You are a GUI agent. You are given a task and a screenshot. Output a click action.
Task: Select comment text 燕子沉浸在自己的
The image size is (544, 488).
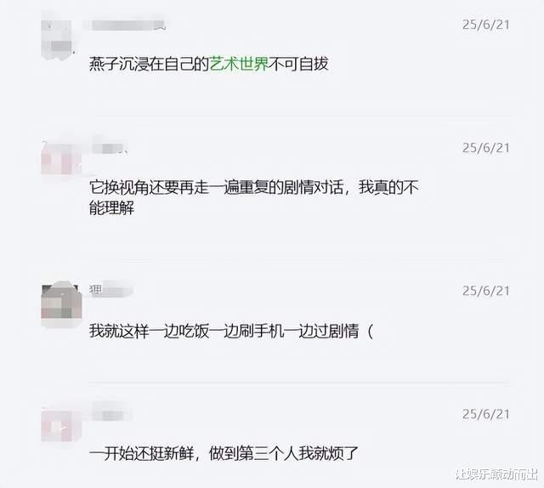(150, 65)
